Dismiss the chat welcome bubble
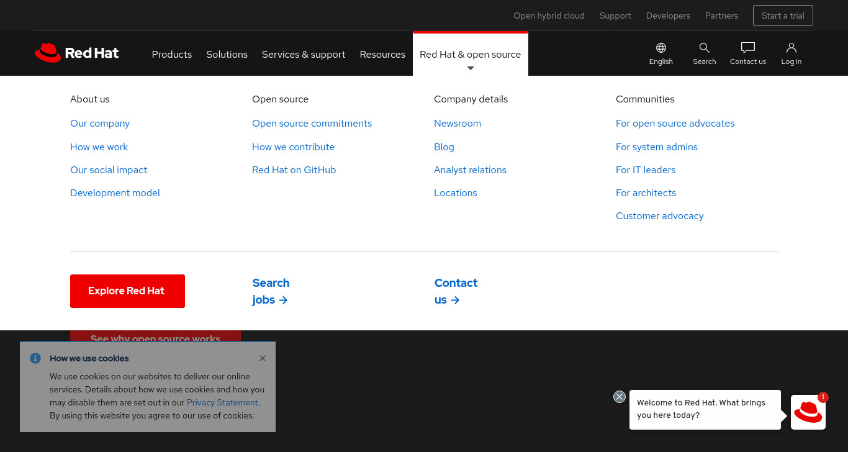Image resolution: width=848 pixels, height=452 pixels. pos(620,397)
